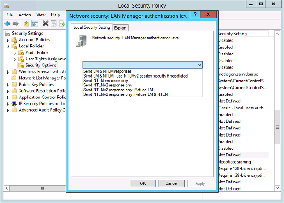Switch to the Explain tab

click(120, 28)
